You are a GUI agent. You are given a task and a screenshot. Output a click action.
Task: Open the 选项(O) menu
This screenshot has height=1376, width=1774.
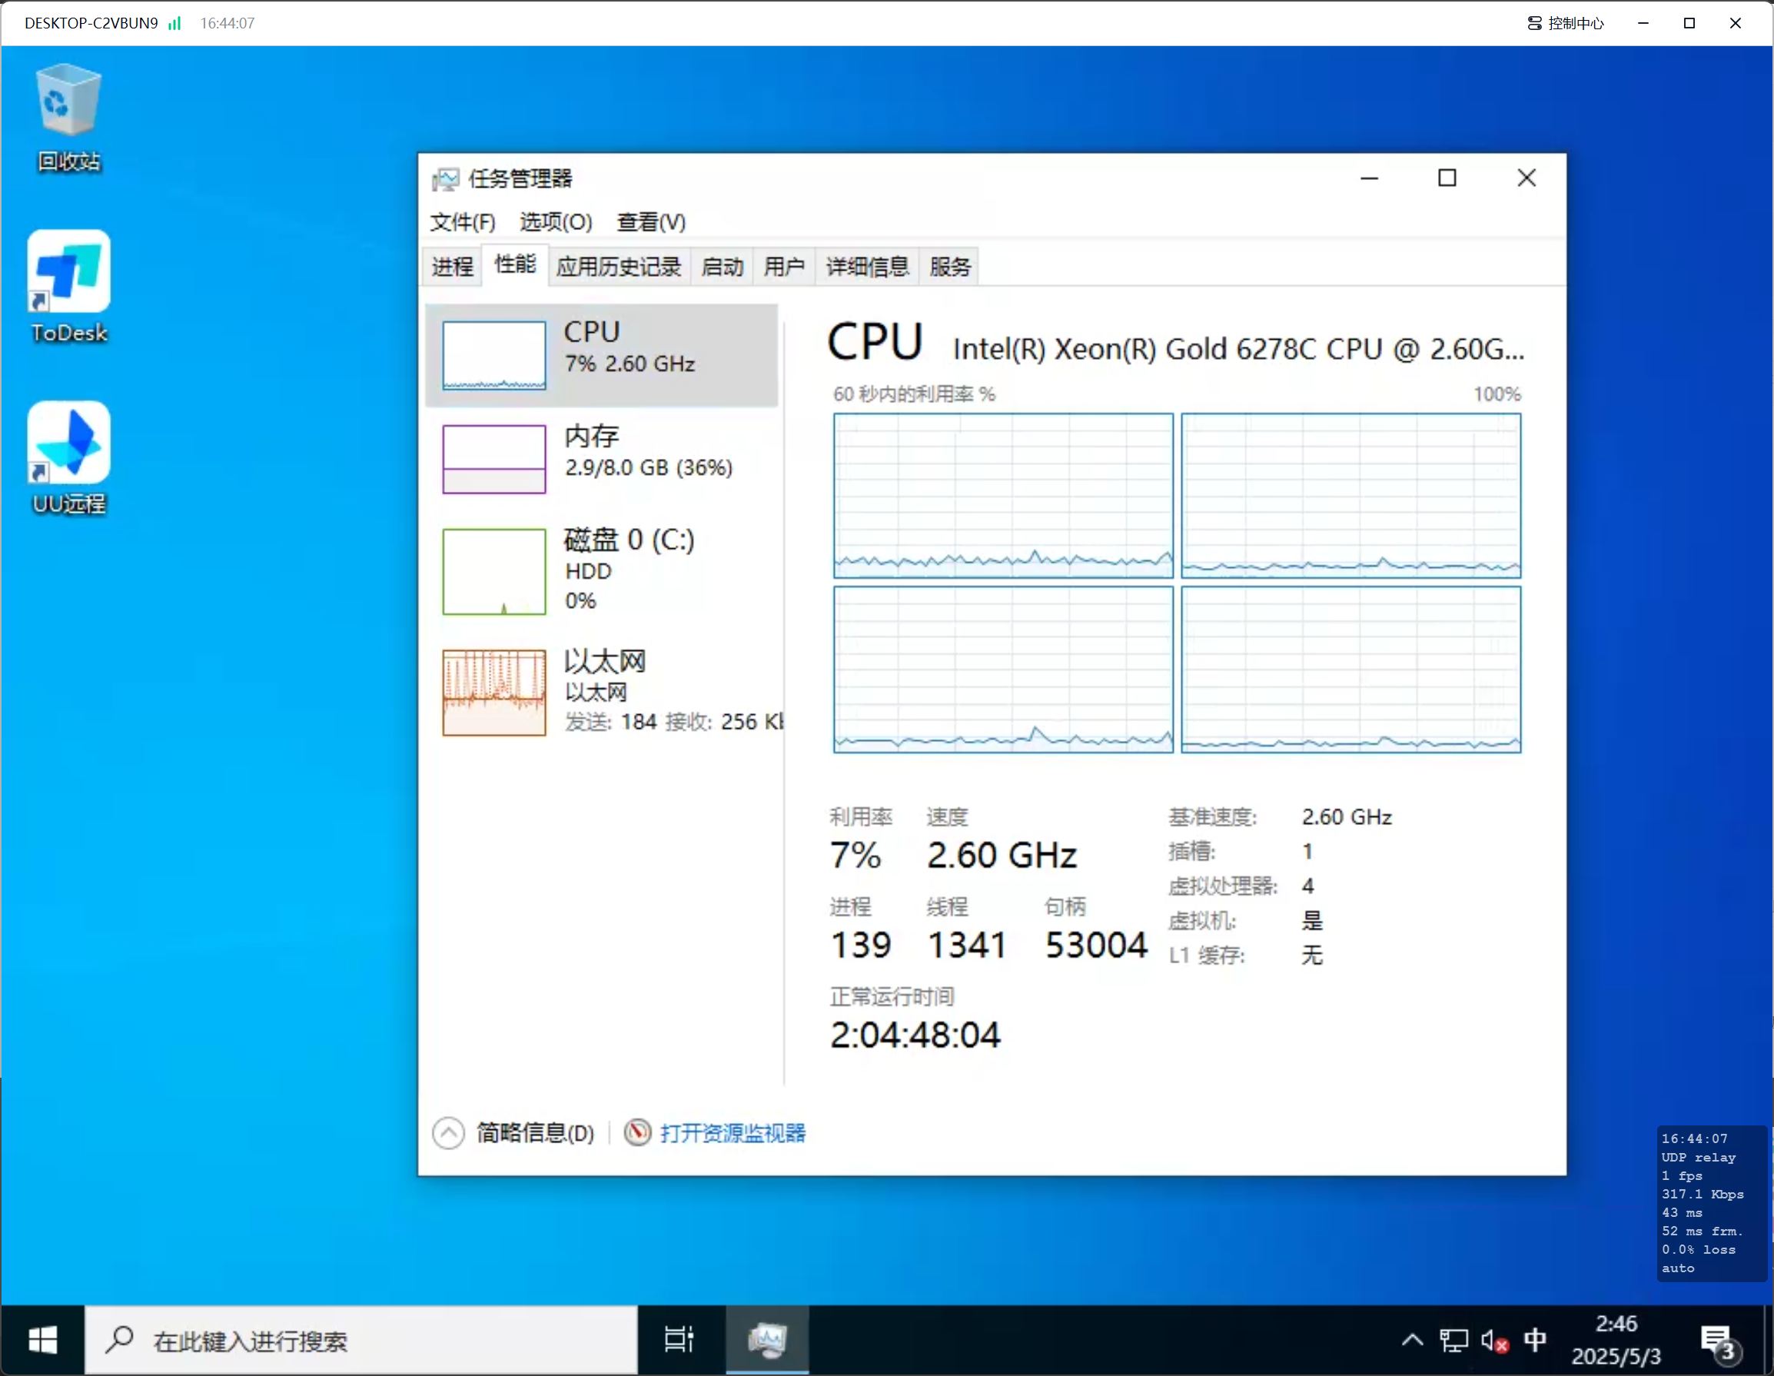(556, 221)
